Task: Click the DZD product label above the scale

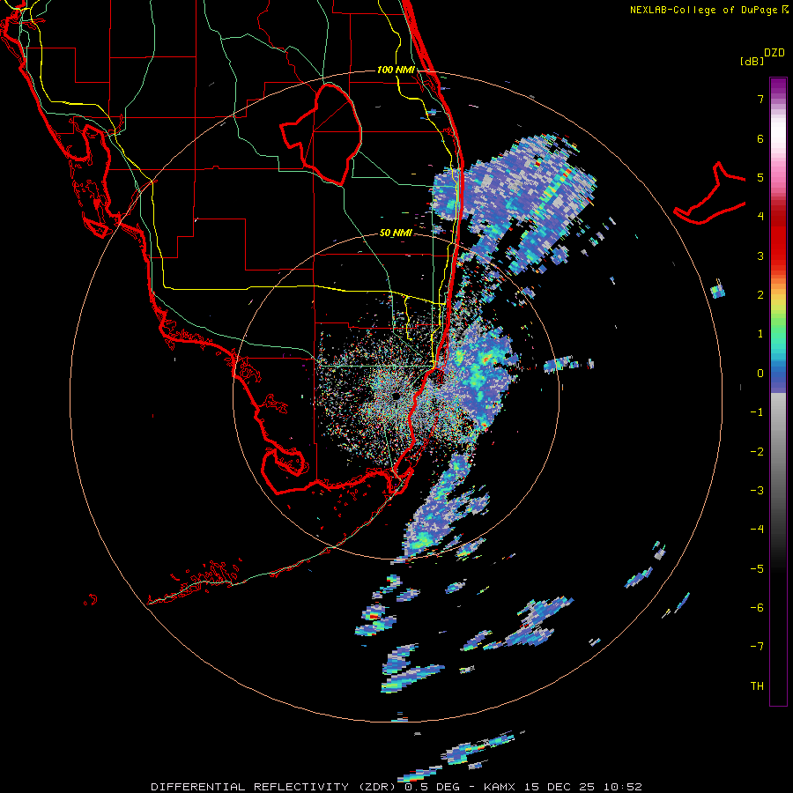Action: click(774, 53)
